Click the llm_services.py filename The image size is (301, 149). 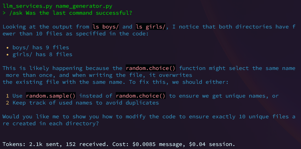pos(27,6)
